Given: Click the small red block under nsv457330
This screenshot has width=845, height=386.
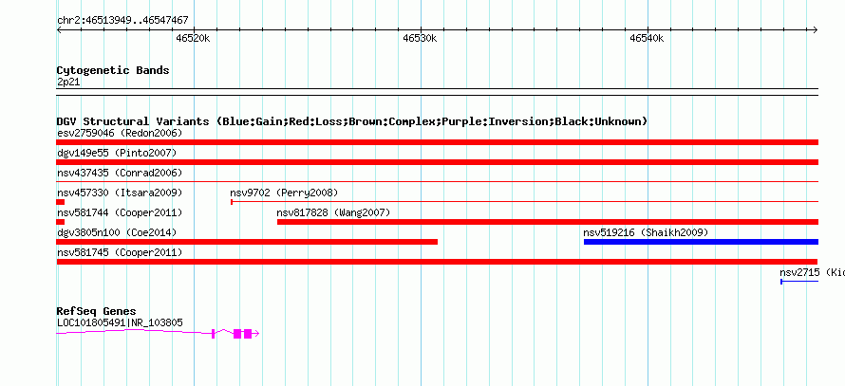Looking at the screenshot, I should pyautogui.click(x=61, y=202).
